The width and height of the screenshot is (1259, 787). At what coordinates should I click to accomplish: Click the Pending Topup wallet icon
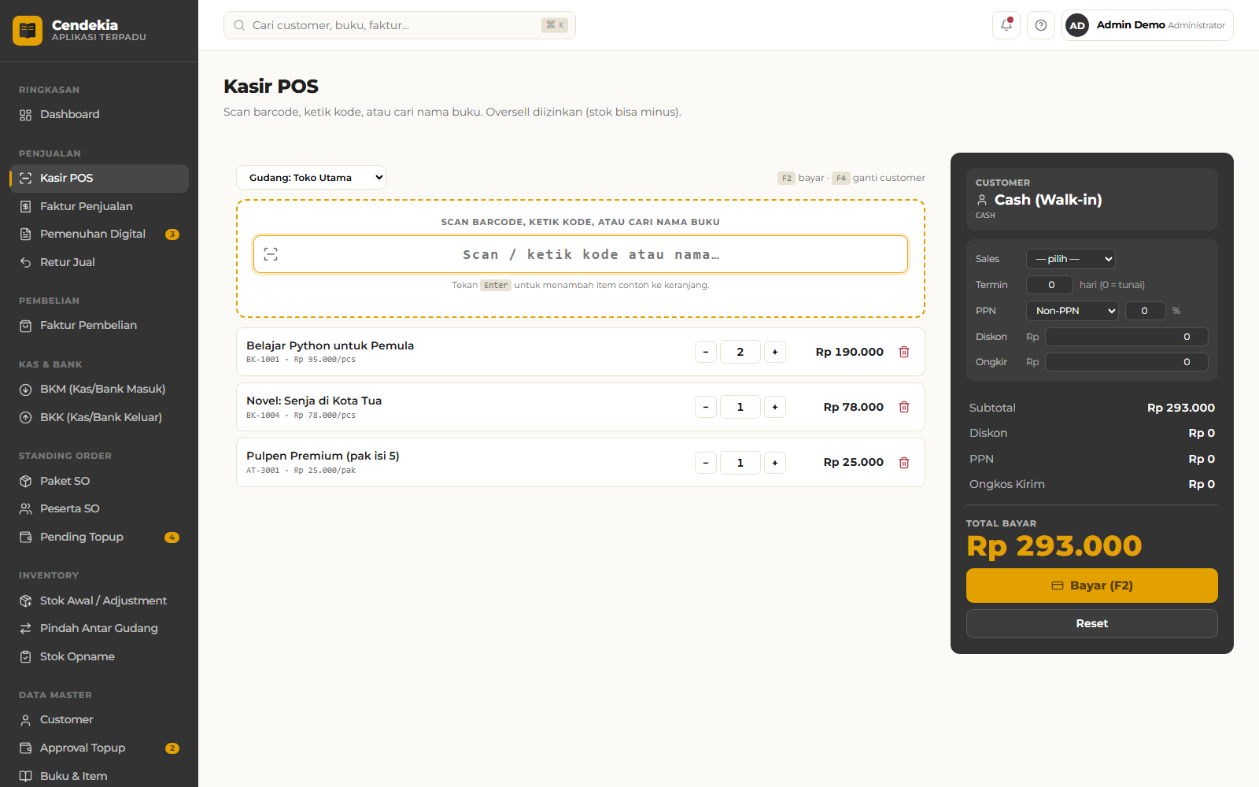click(x=25, y=537)
